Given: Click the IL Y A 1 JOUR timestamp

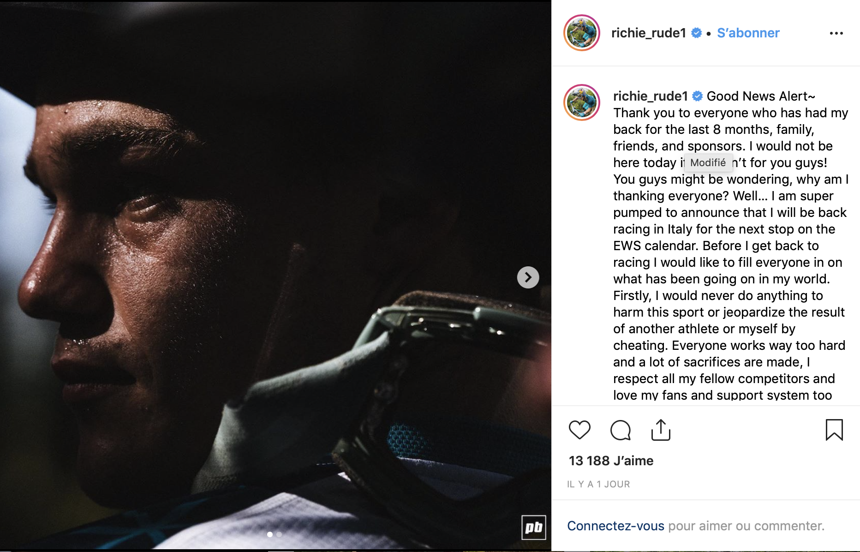Looking at the screenshot, I should click(598, 484).
